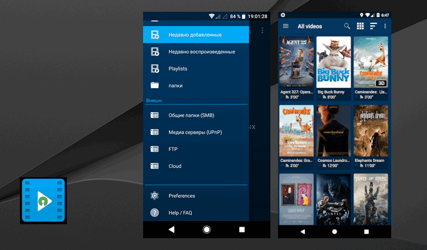Click the battery icon showing 84 %

pos(244,16)
